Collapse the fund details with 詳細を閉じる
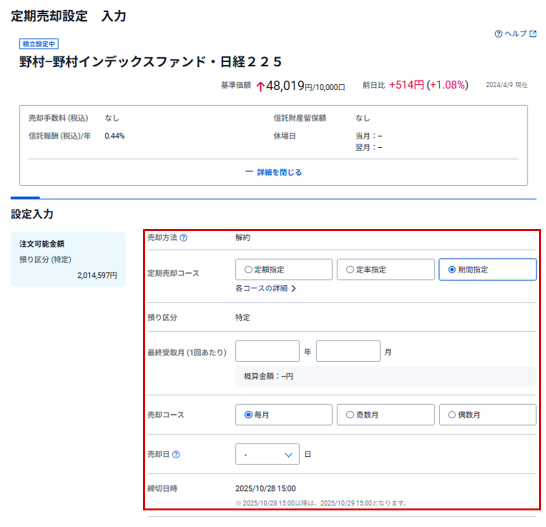Screen dimensions: 546x527 tap(279, 173)
